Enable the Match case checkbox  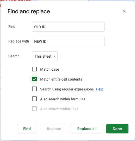(x=34, y=69)
